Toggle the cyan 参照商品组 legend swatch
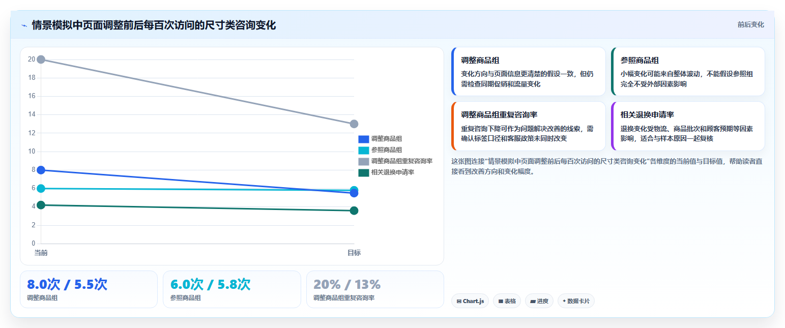Image resolution: width=785 pixels, height=328 pixels. (363, 150)
